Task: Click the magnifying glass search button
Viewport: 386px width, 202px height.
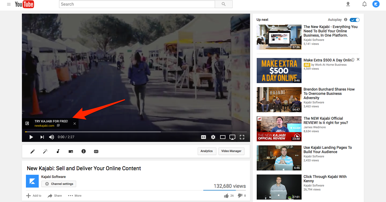Action: click(x=224, y=4)
